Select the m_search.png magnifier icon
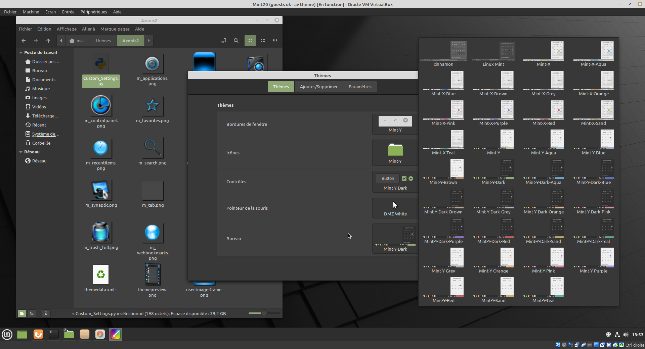The height and width of the screenshot is (349, 645). 153,148
